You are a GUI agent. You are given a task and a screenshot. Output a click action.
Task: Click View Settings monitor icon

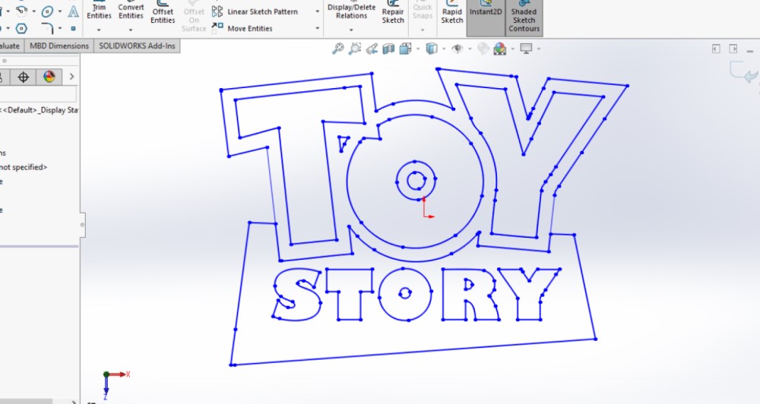click(x=526, y=49)
